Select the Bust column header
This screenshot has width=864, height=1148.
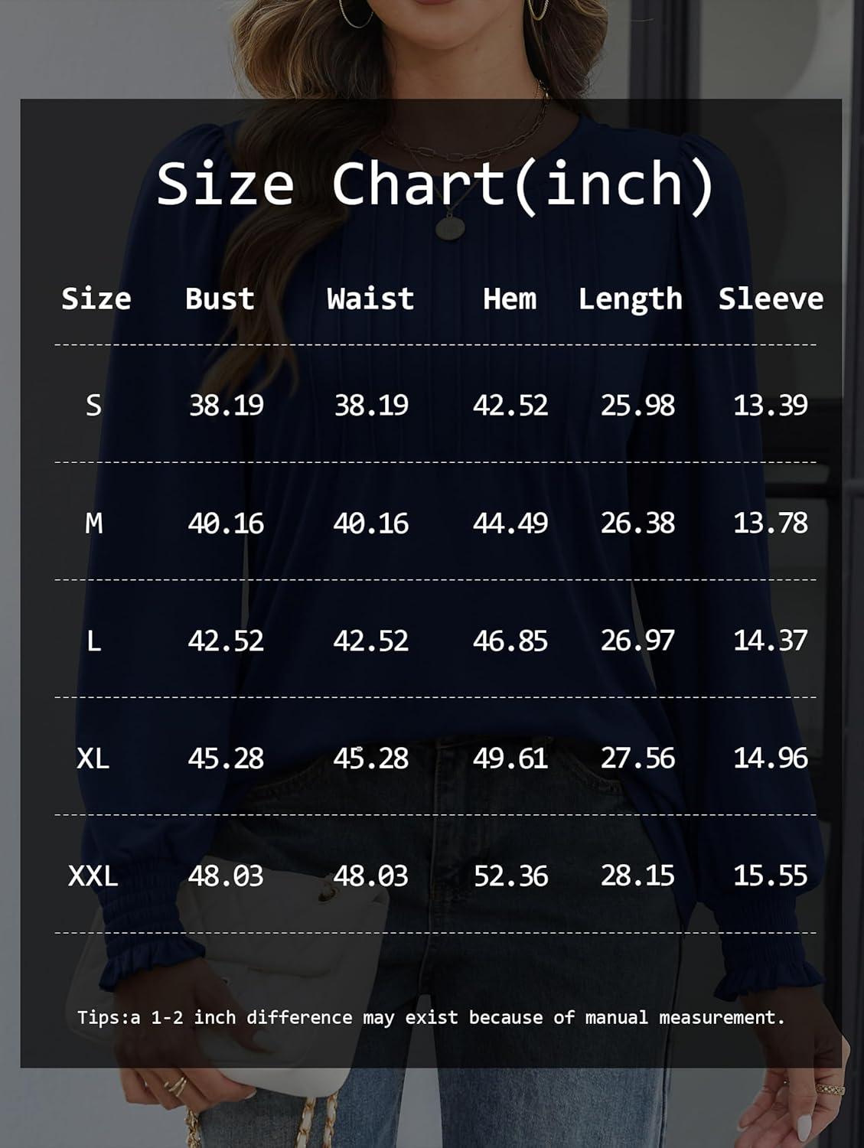[220, 298]
